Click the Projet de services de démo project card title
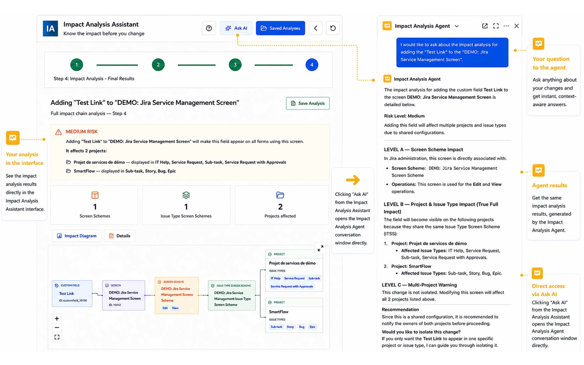The height and width of the screenshot is (365, 584). 292,263
